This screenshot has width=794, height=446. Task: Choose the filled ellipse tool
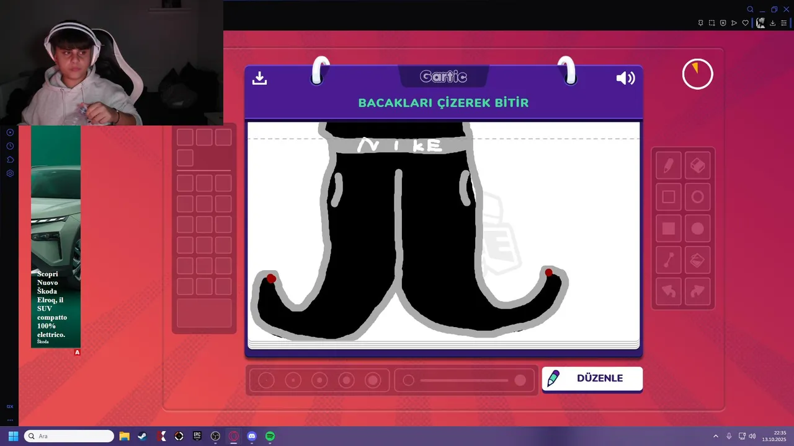tap(697, 229)
